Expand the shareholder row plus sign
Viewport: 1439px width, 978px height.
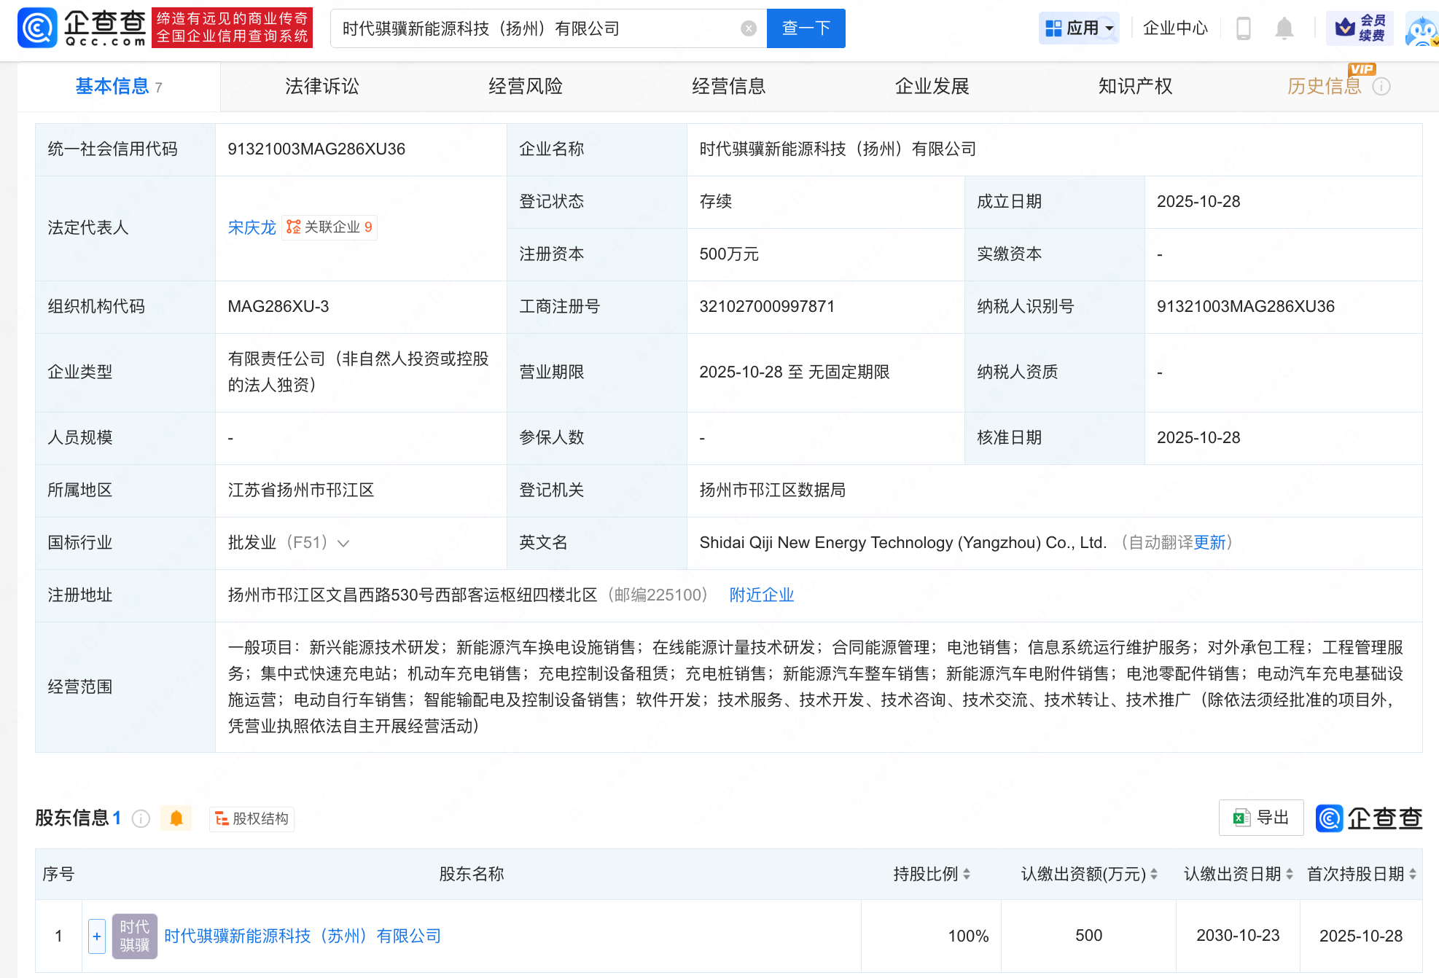97,936
